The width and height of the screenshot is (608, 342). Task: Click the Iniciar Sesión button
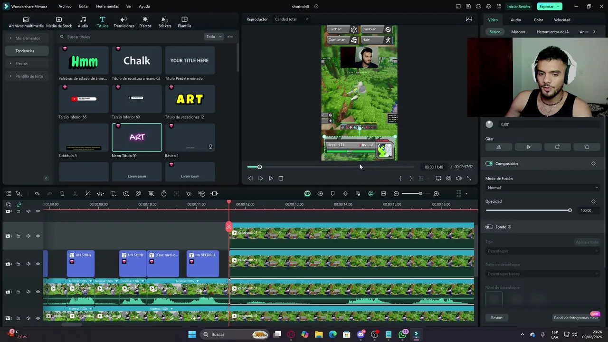[x=518, y=7]
